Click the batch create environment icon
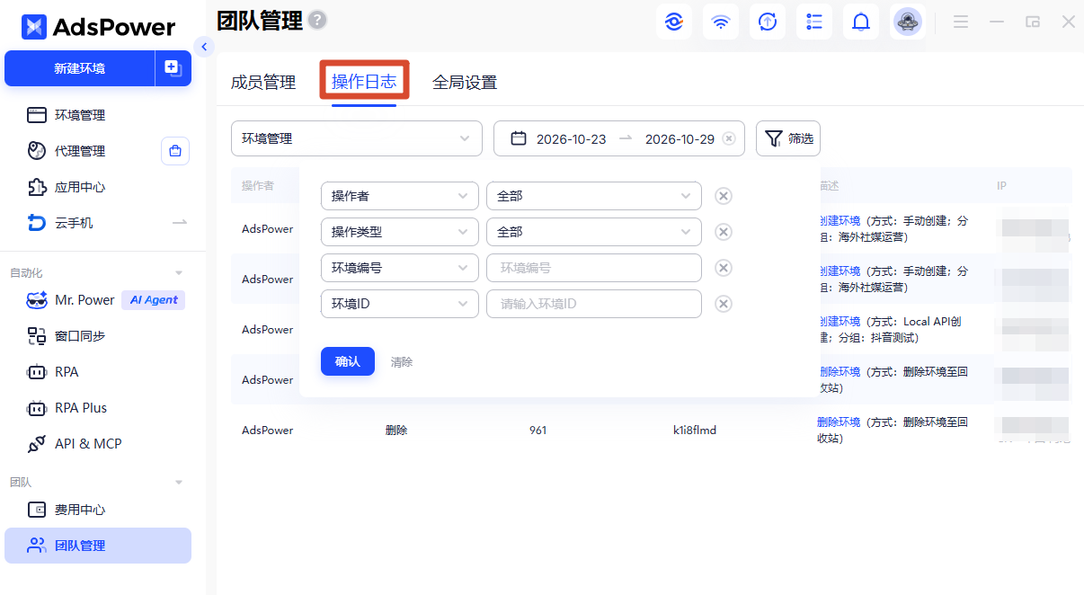The height and width of the screenshot is (595, 1084). point(173,68)
